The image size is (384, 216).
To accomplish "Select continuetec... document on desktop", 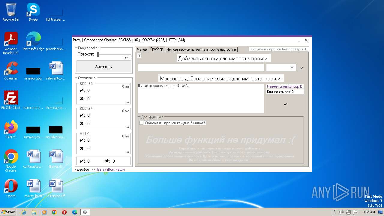I will (33, 159).
